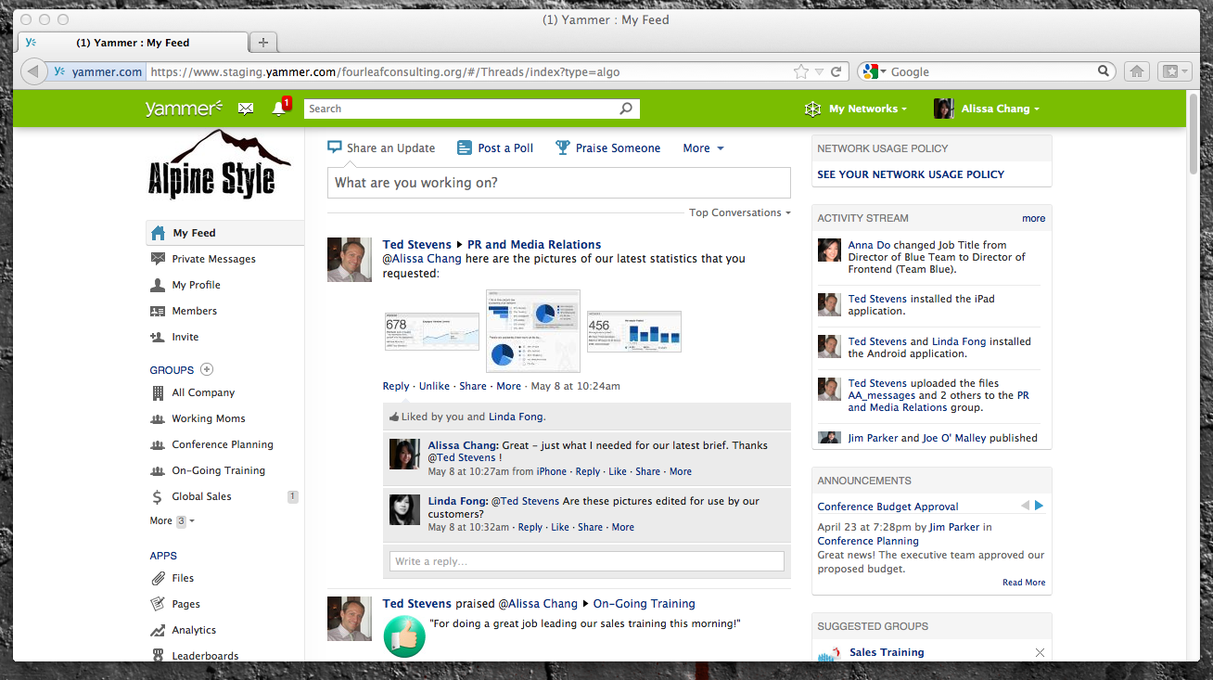
Task: Click the Alpine Style network logo
Action: [x=220, y=164]
